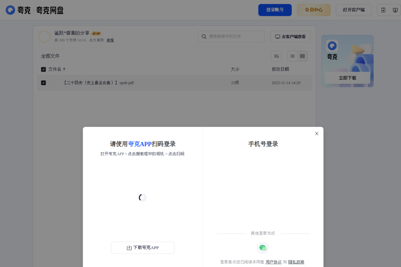Image resolution: width=401 pixels, height=267 pixels.
Task: Click the sort order icon above the file list
Action: (276, 56)
